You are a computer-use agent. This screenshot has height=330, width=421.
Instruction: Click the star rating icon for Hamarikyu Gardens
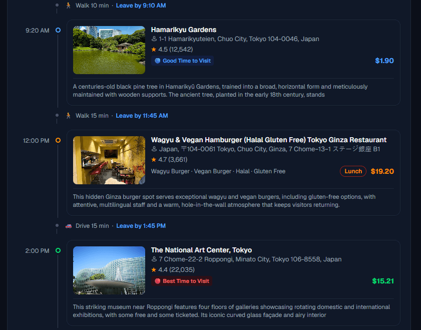click(154, 50)
